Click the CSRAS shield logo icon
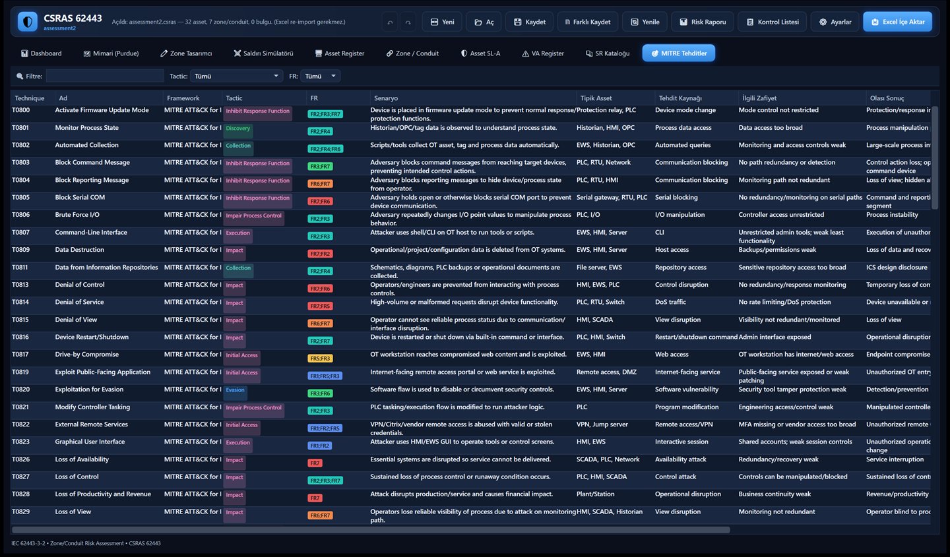950x557 pixels. click(x=27, y=22)
